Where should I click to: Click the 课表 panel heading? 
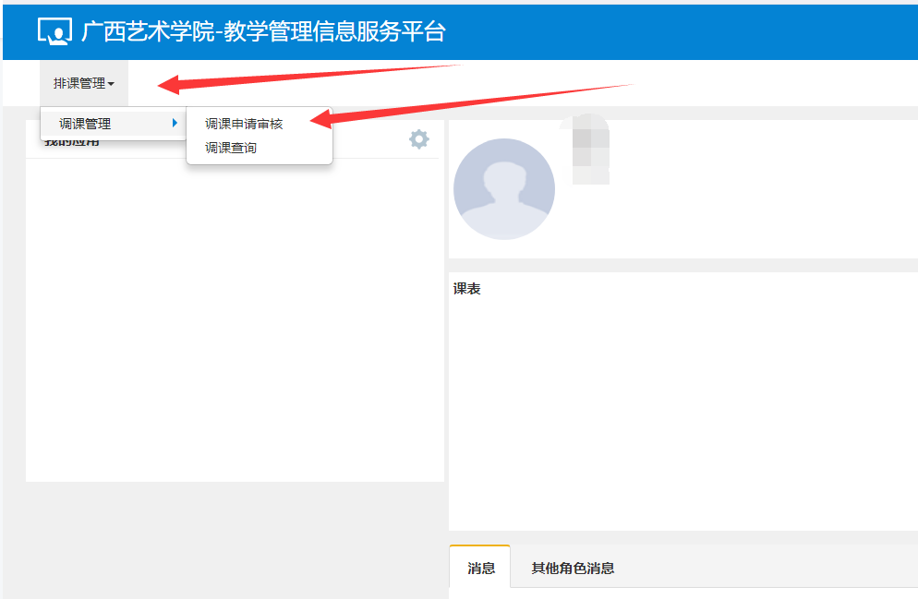[x=467, y=290]
